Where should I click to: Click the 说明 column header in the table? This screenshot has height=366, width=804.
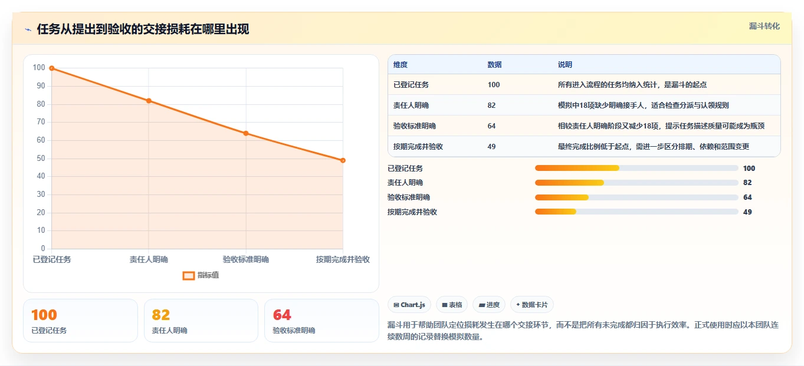click(x=565, y=65)
